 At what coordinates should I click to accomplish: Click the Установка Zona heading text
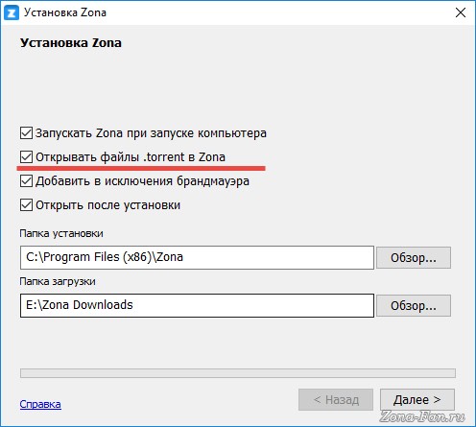click(71, 43)
